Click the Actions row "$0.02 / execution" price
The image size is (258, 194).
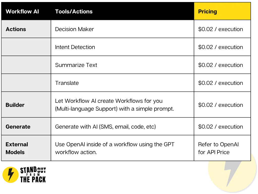pos(220,29)
